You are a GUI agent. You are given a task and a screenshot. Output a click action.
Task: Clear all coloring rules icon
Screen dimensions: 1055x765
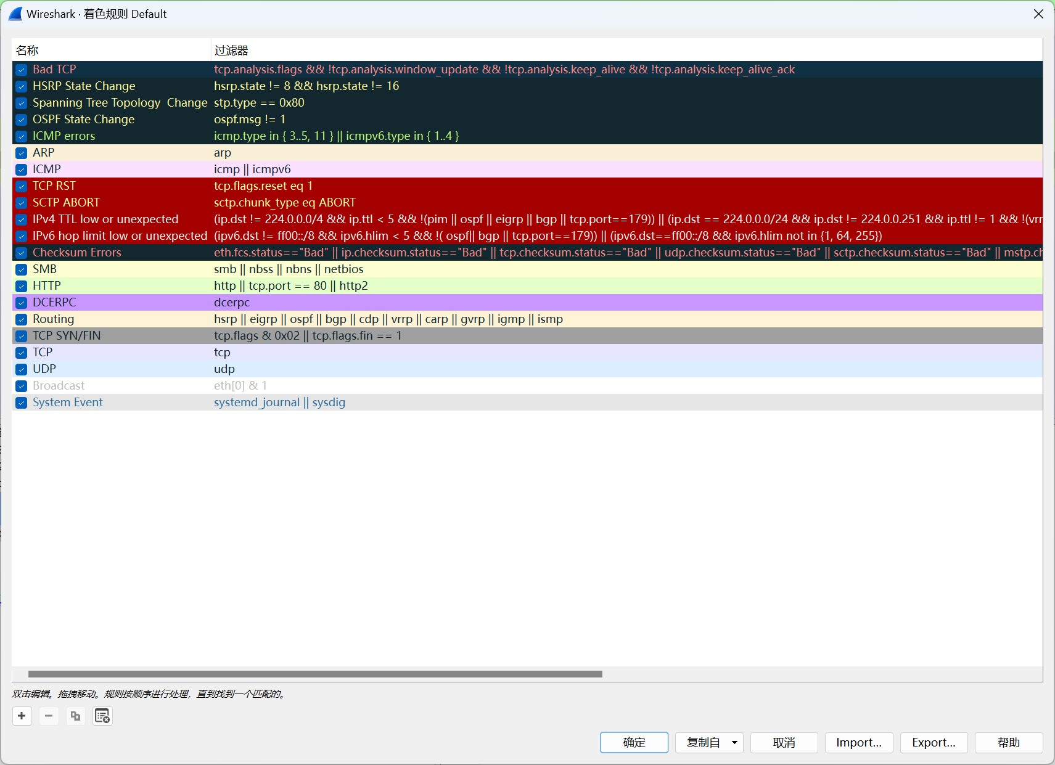click(102, 716)
